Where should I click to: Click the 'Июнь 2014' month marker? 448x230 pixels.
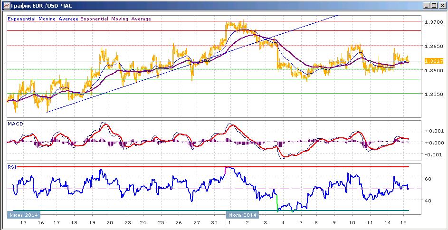point(24,215)
